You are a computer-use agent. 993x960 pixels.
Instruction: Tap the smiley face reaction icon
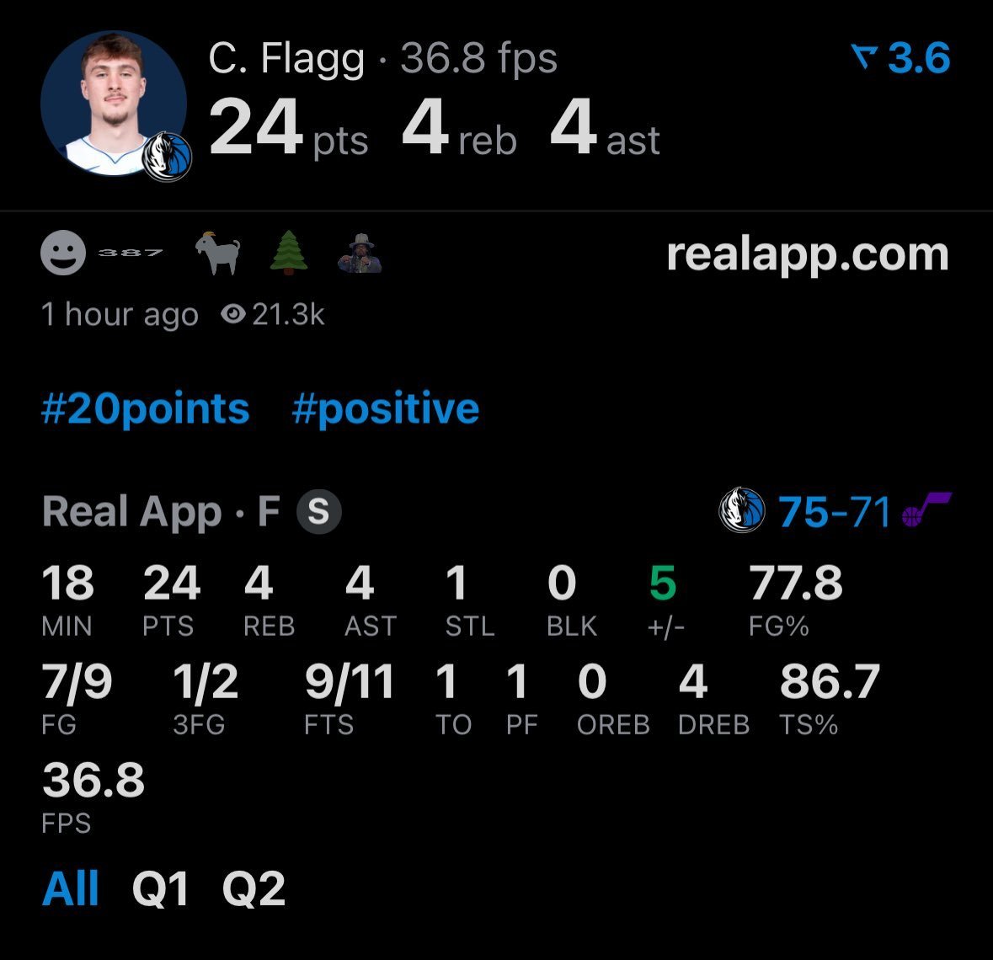click(x=63, y=253)
